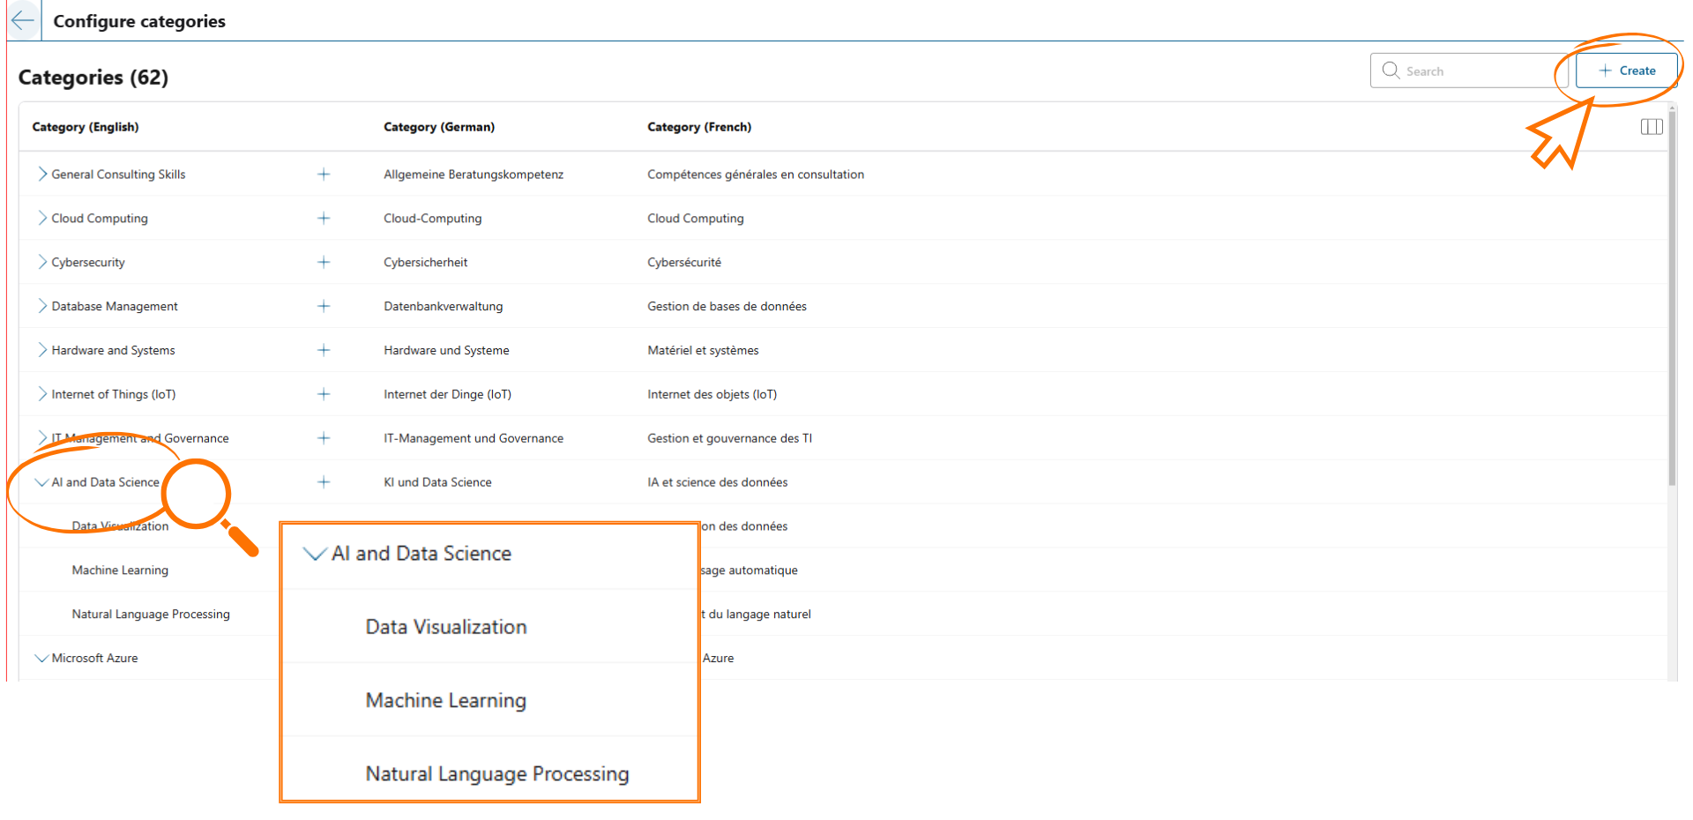Select the Matériel et systèmes cell
This screenshot has width=1693, height=820.
pyautogui.click(x=703, y=351)
